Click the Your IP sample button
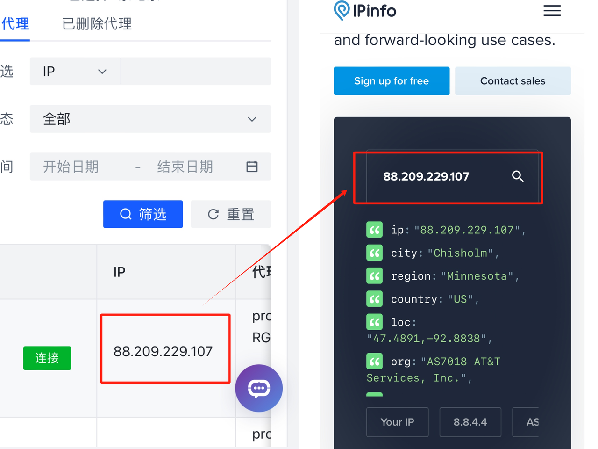 398,422
